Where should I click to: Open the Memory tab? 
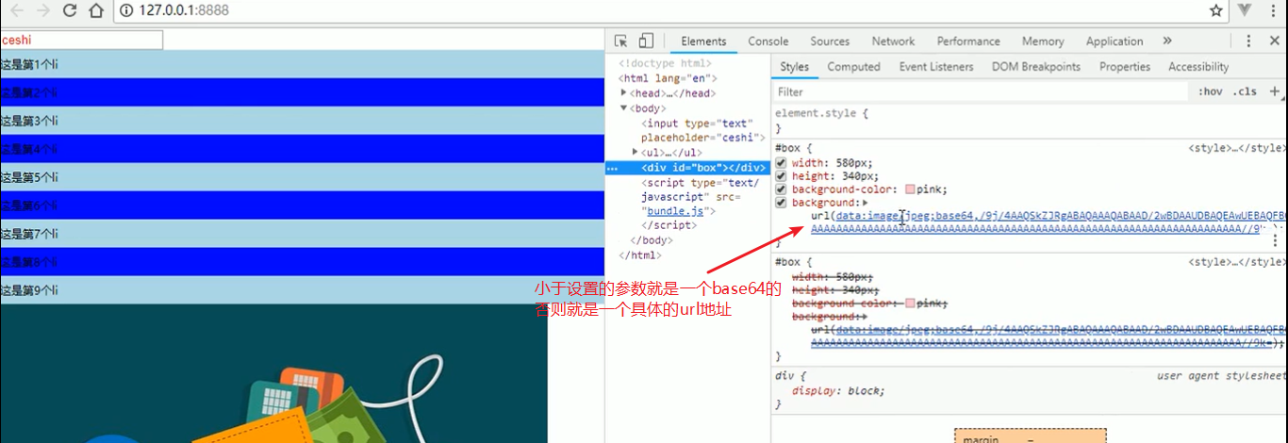(1043, 41)
